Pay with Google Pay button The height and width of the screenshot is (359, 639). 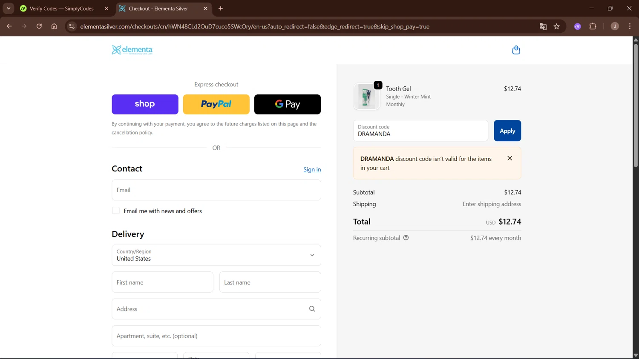point(288,104)
